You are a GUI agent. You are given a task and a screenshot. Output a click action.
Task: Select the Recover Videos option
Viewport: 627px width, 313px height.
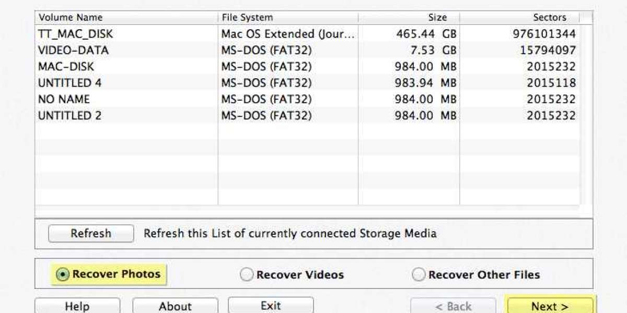pos(246,273)
